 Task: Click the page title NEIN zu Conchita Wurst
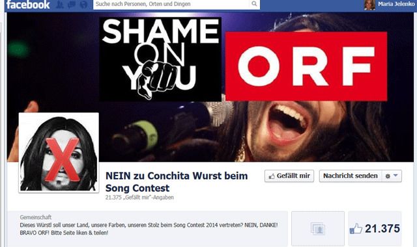[x=177, y=182]
